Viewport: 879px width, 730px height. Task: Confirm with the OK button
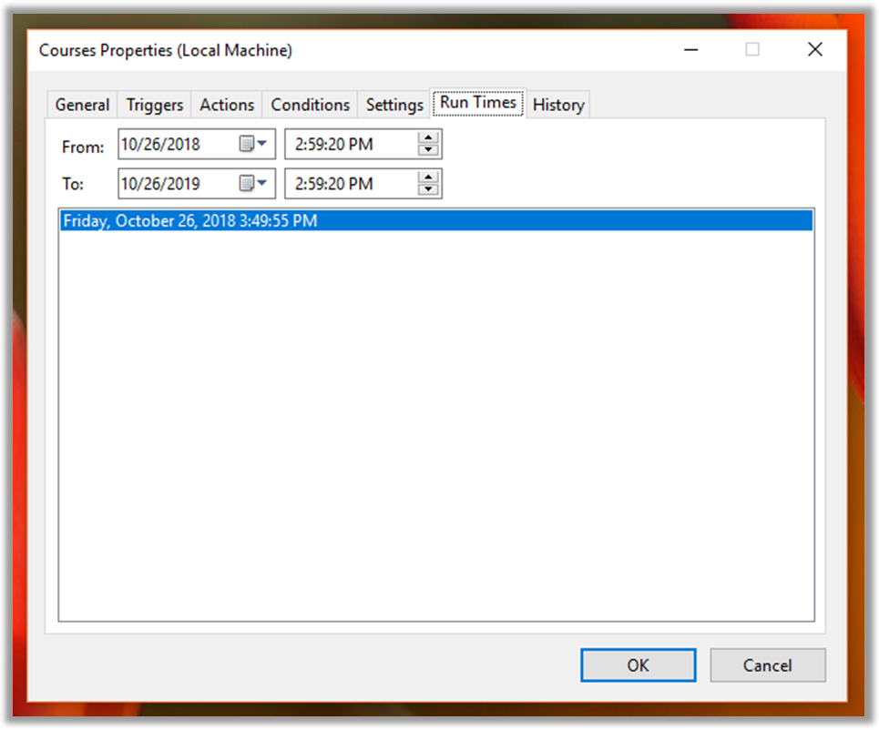click(x=638, y=665)
